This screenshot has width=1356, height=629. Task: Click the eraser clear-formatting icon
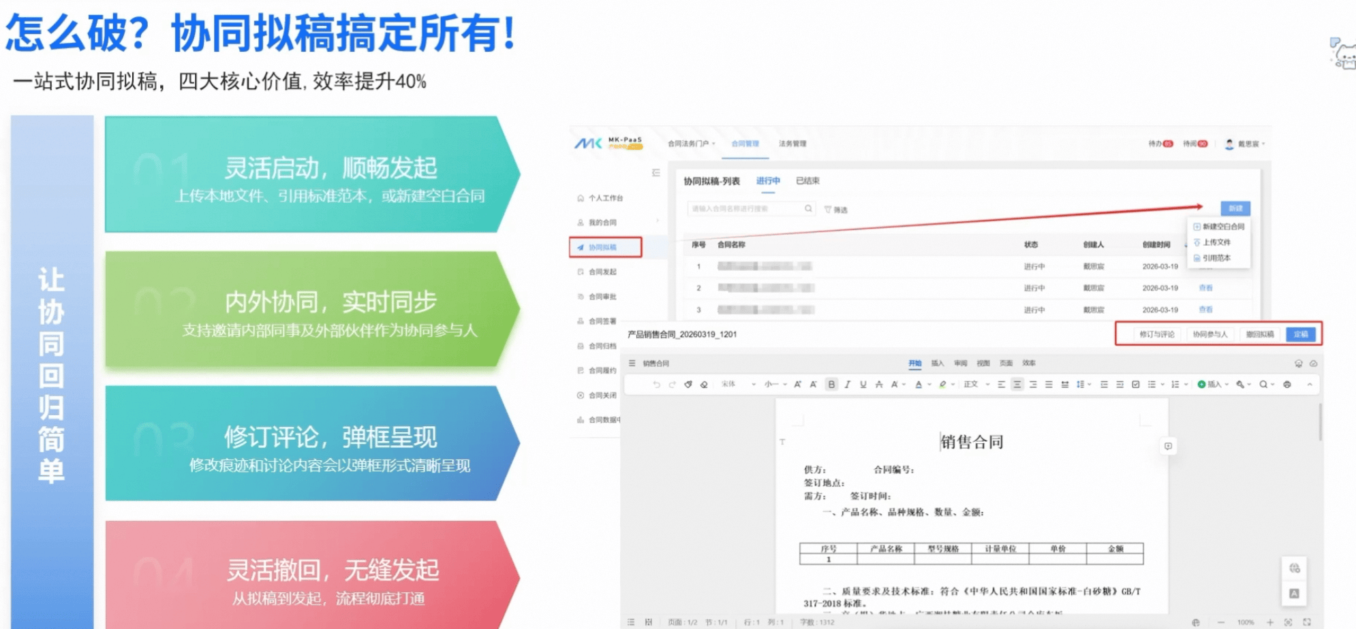(704, 385)
